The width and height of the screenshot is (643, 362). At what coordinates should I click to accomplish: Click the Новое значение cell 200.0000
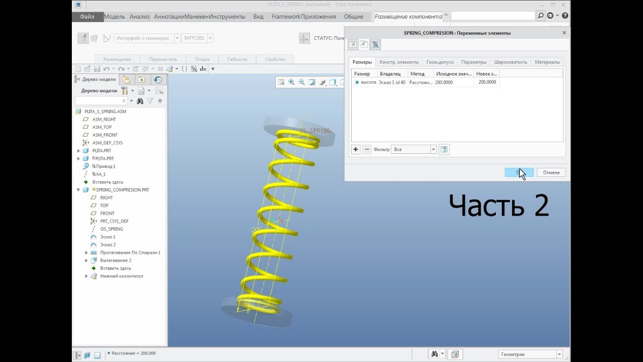point(487,82)
